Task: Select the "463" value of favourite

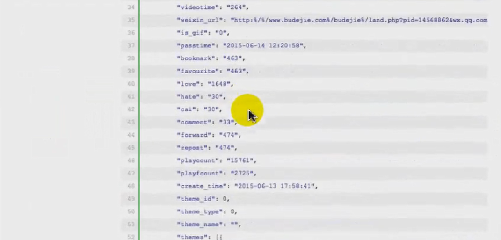Action: (236, 71)
